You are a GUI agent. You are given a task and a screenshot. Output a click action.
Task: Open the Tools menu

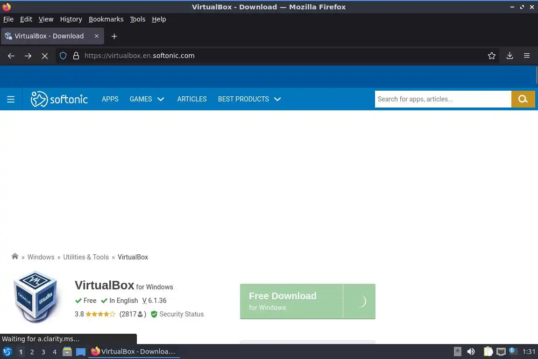click(138, 19)
